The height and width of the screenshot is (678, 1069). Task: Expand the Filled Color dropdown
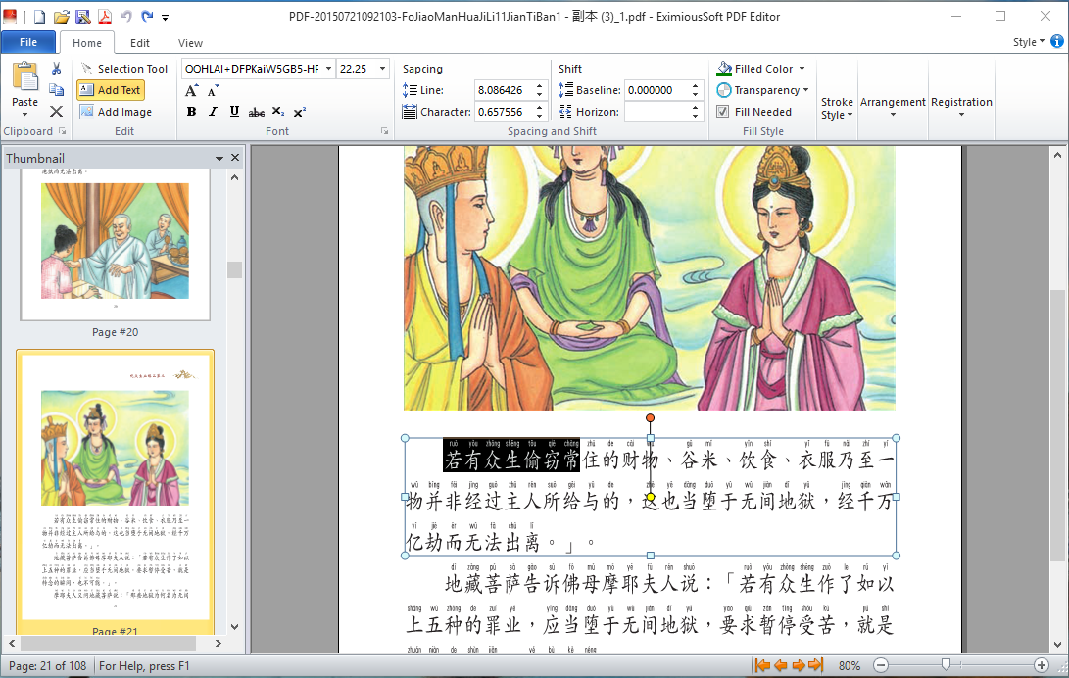(802, 69)
